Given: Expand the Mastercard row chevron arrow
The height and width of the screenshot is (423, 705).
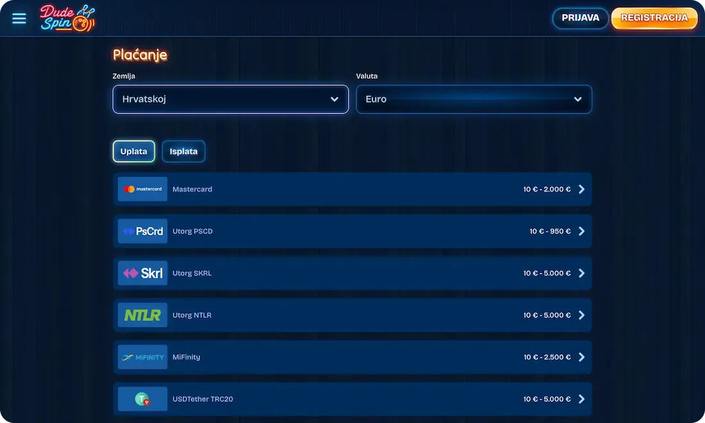Looking at the screenshot, I should coord(581,189).
